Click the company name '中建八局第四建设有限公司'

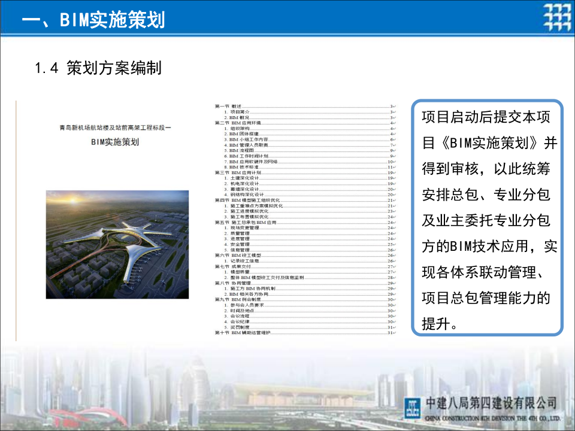point(491,403)
